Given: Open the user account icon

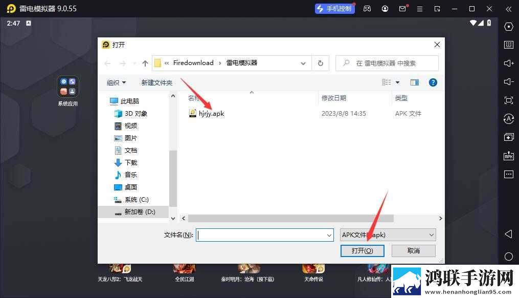Looking at the screenshot, I should [x=385, y=9].
